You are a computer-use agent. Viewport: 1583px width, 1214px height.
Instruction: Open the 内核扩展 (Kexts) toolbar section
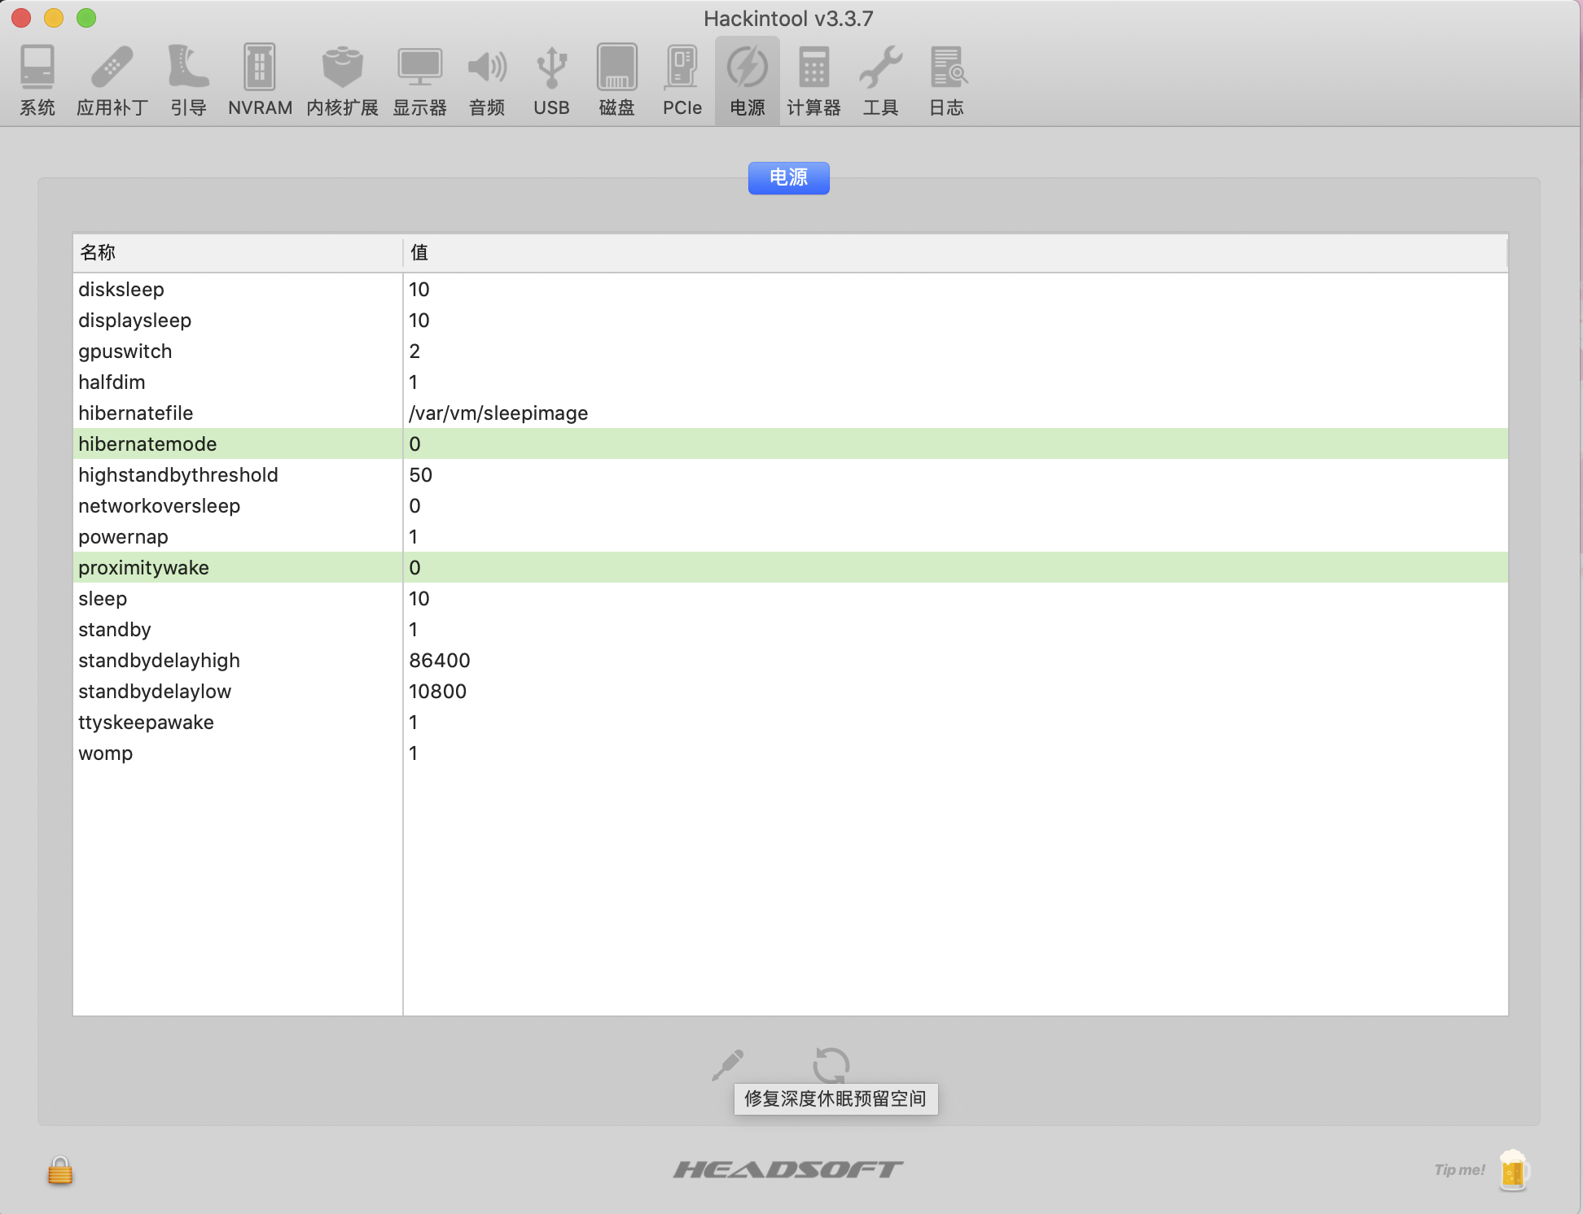[342, 81]
